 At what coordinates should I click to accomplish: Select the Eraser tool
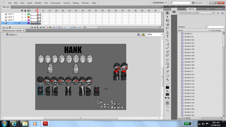(x=167, y=71)
